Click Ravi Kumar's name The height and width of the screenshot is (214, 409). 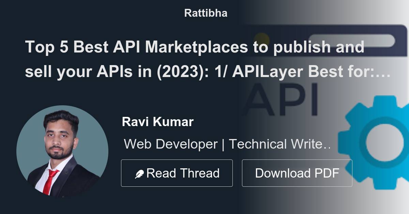click(158, 122)
